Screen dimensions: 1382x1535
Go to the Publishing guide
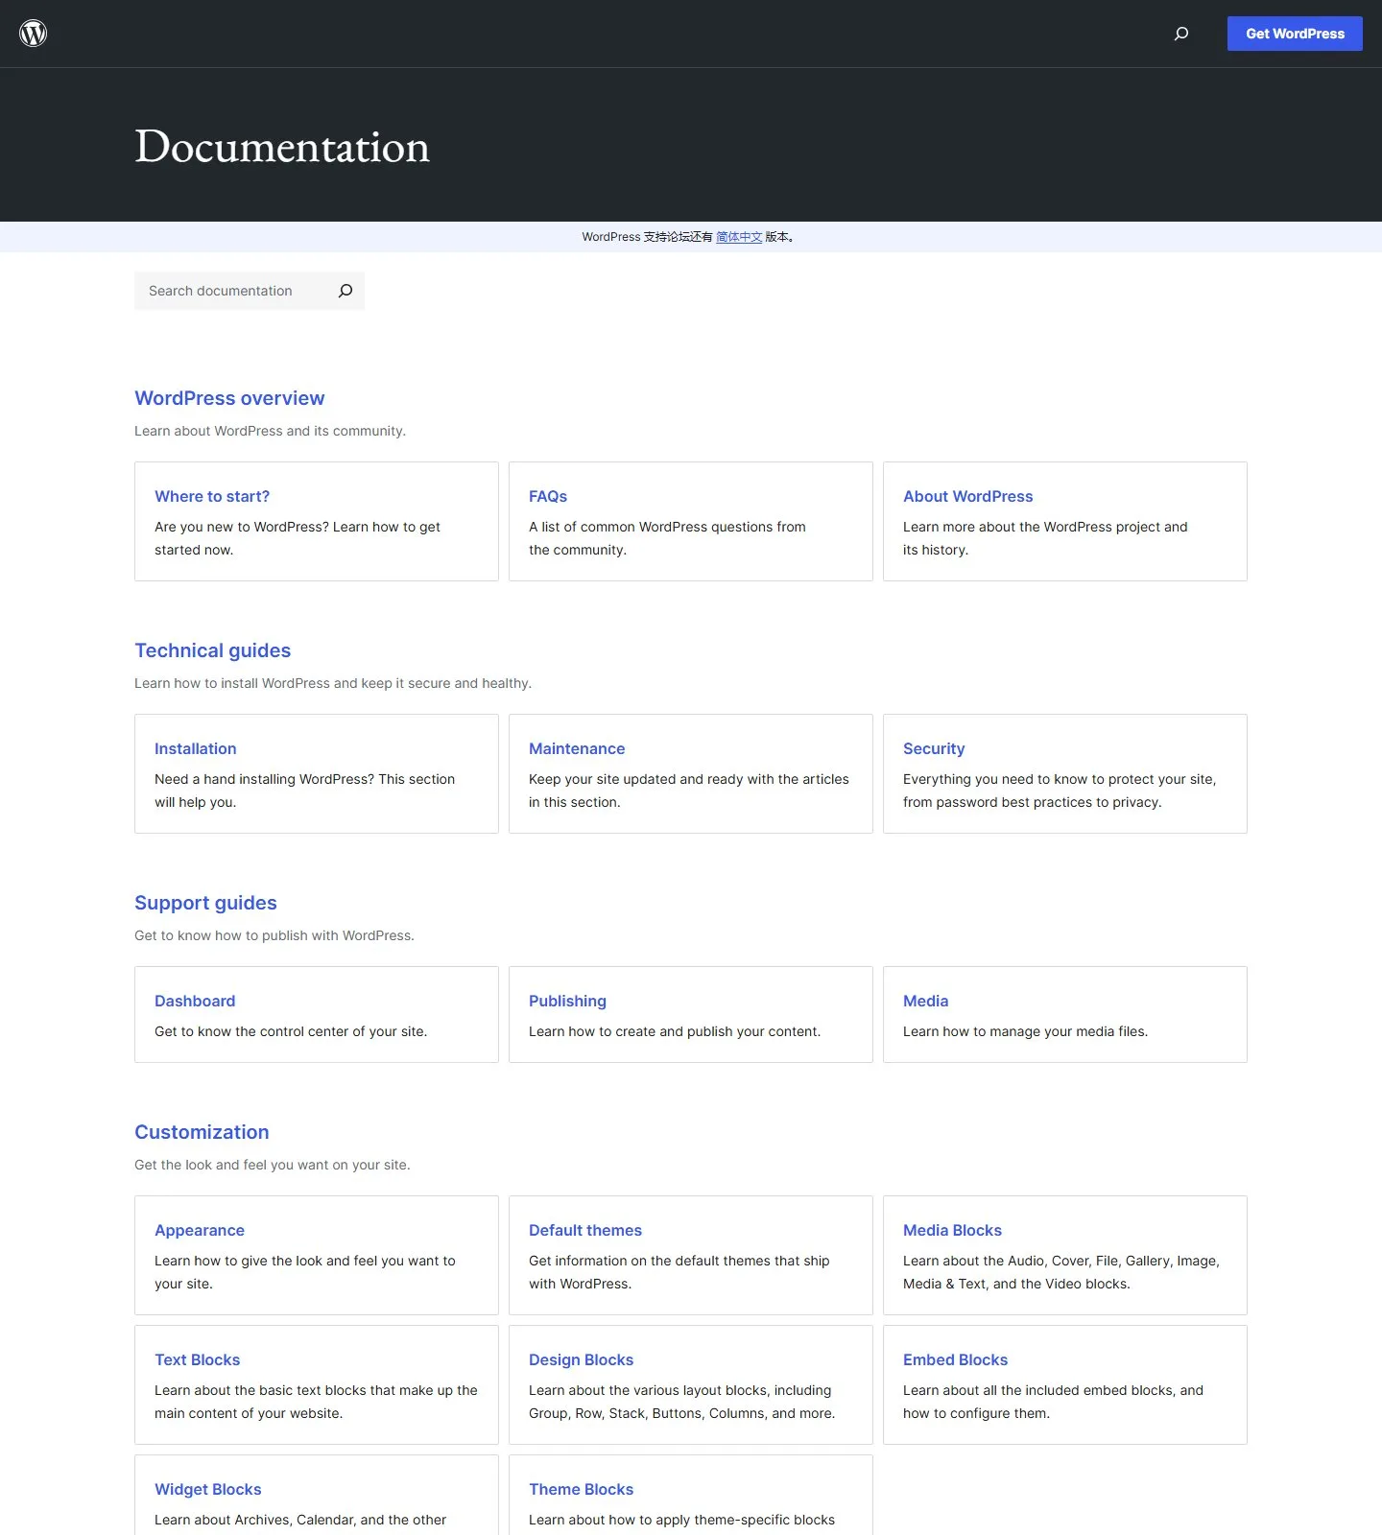(x=567, y=1001)
